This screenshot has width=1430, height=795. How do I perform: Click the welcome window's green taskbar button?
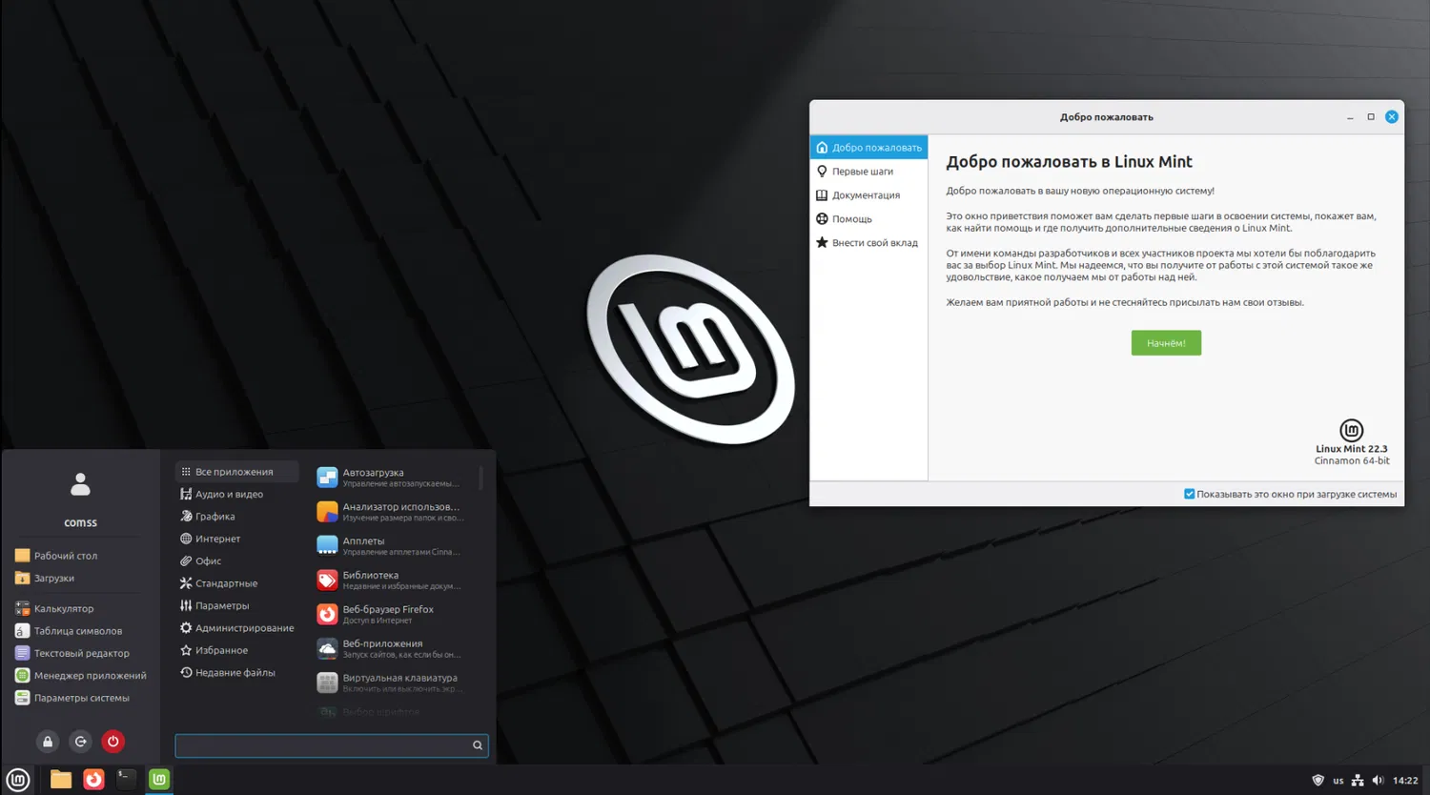(159, 780)
